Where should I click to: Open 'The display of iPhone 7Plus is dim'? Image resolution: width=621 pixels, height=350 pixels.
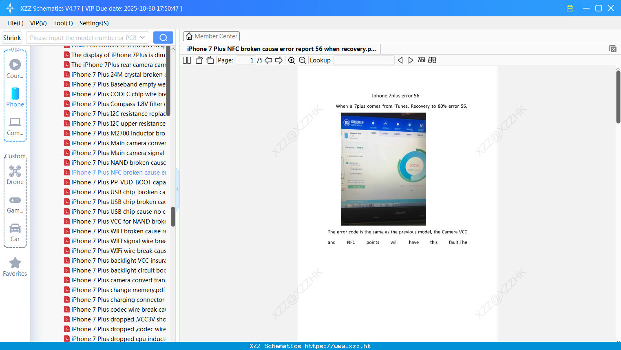pos(115,55)
